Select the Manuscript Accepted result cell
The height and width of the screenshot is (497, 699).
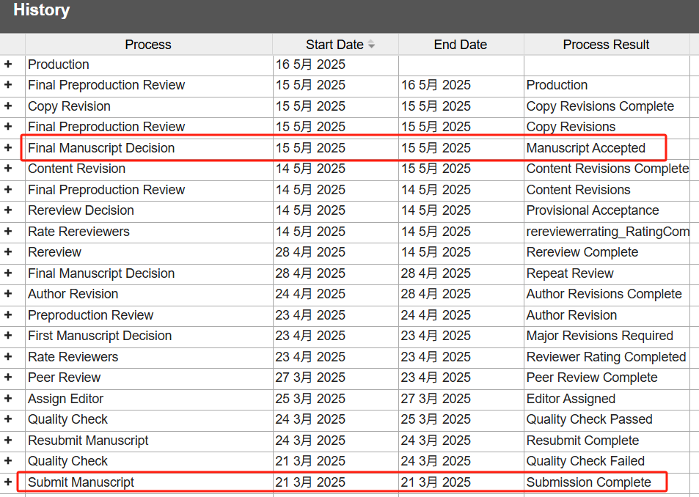[585, 148]
